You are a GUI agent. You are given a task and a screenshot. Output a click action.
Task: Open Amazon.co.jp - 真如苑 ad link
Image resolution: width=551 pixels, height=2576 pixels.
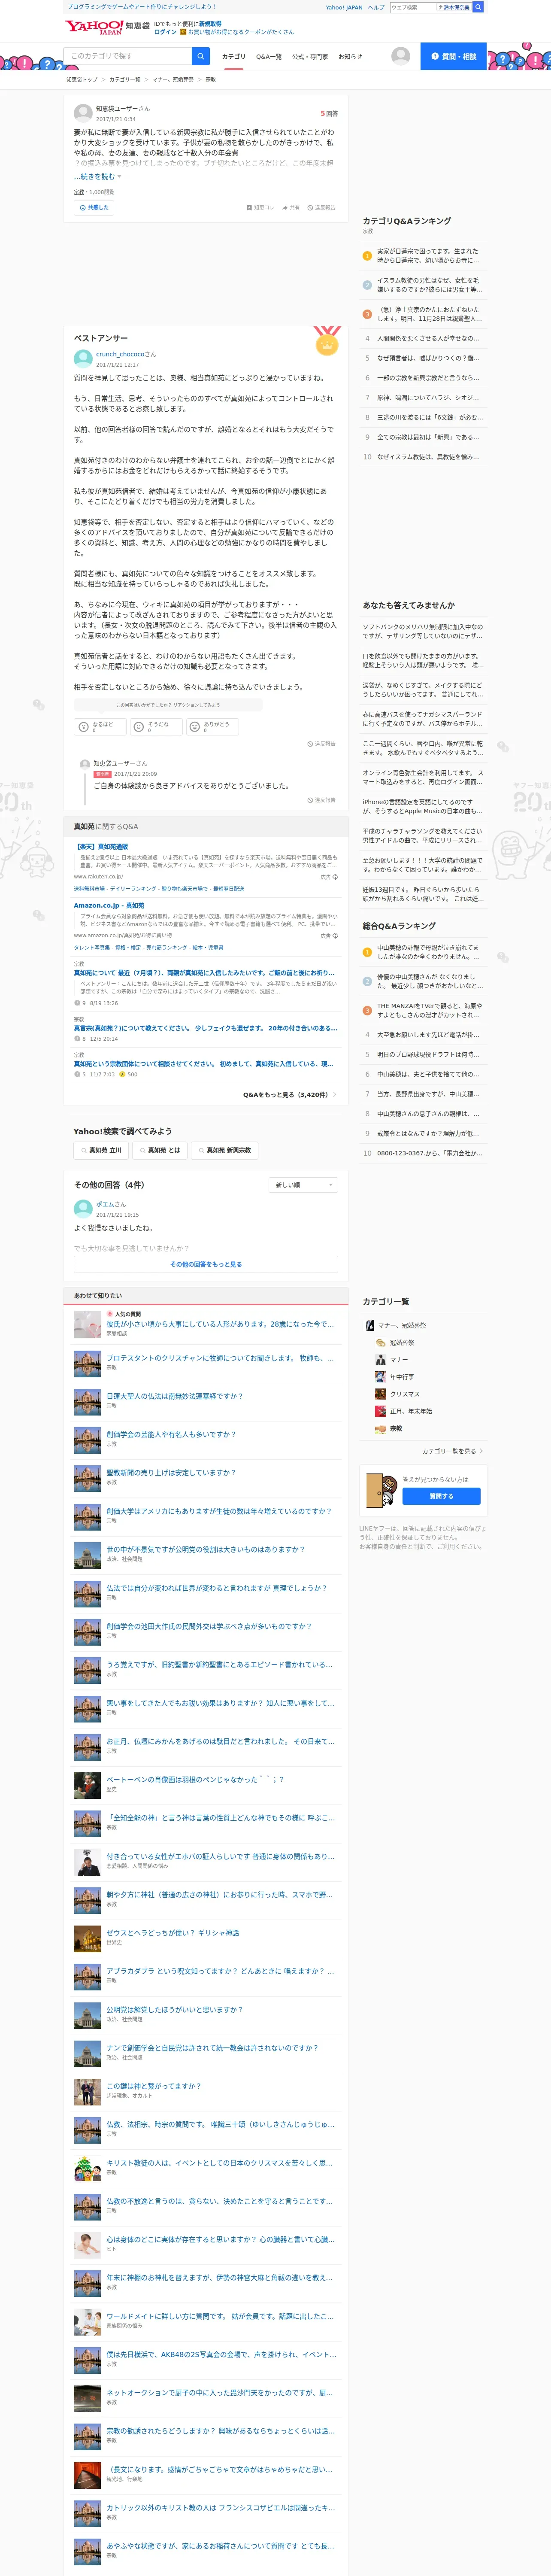pos(109,905)
